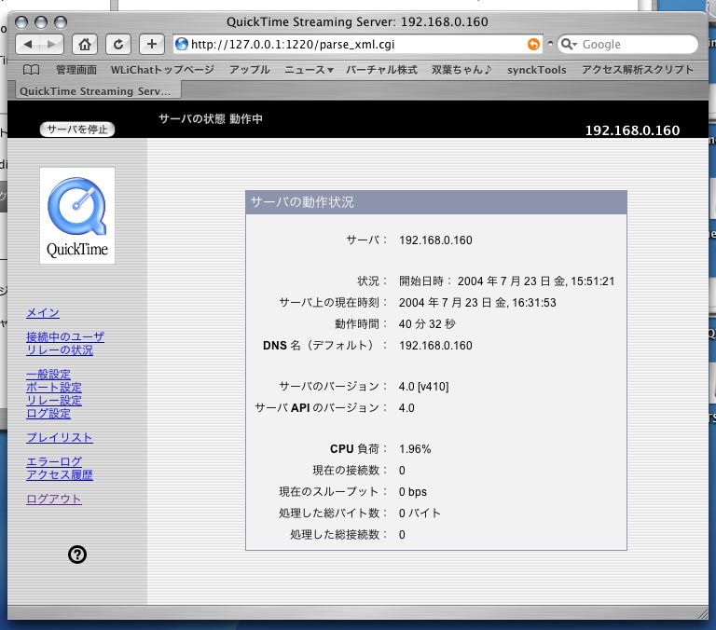Open the 一般設定 link
The width and height of the screenshot is (716, 630).
pyautogui.click(x=48, y=375)
